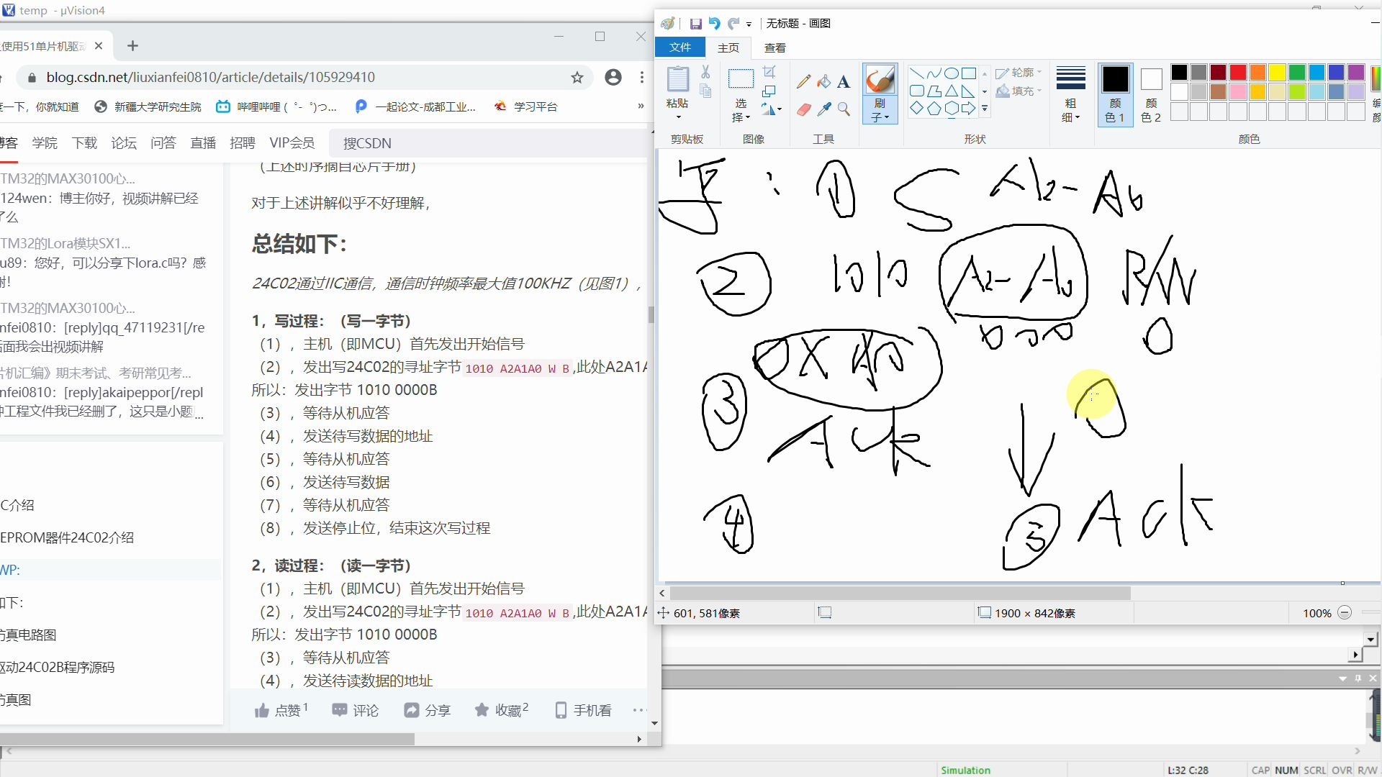Switch to the View (查看) ribbon tab

click(774, 47)
